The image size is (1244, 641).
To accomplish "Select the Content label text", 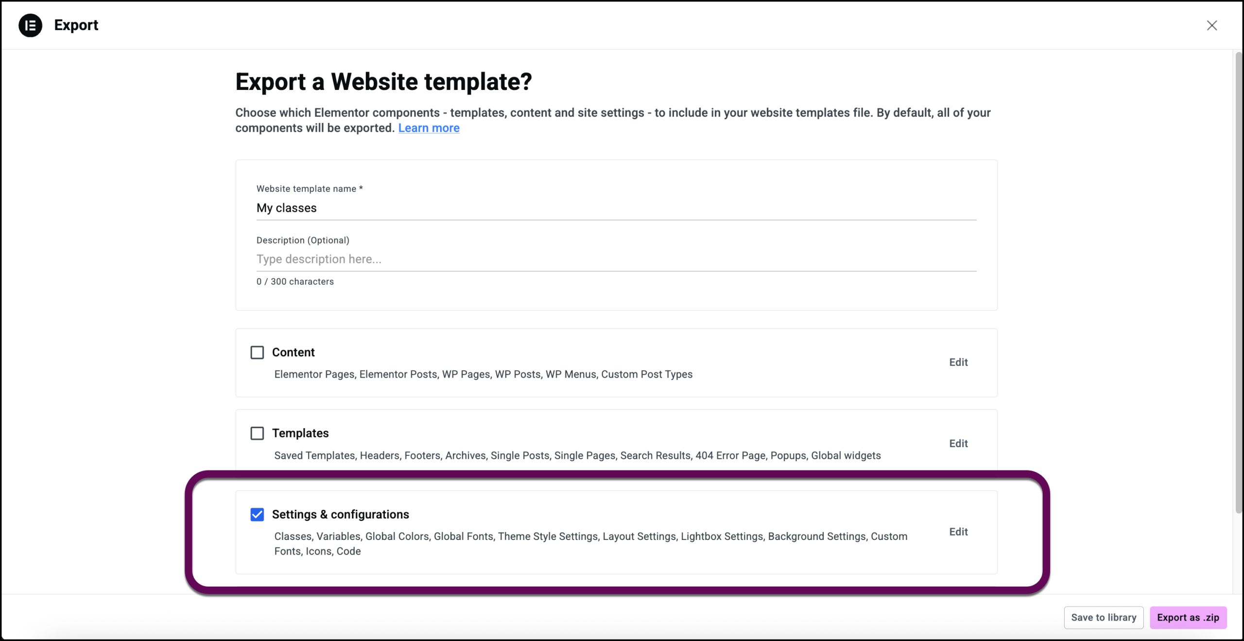I will click(x=293, y=352).
